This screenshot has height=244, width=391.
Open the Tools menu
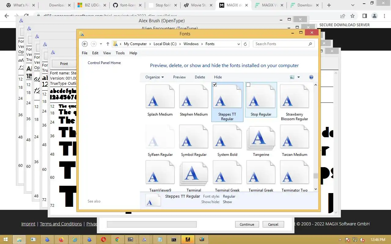120,53
